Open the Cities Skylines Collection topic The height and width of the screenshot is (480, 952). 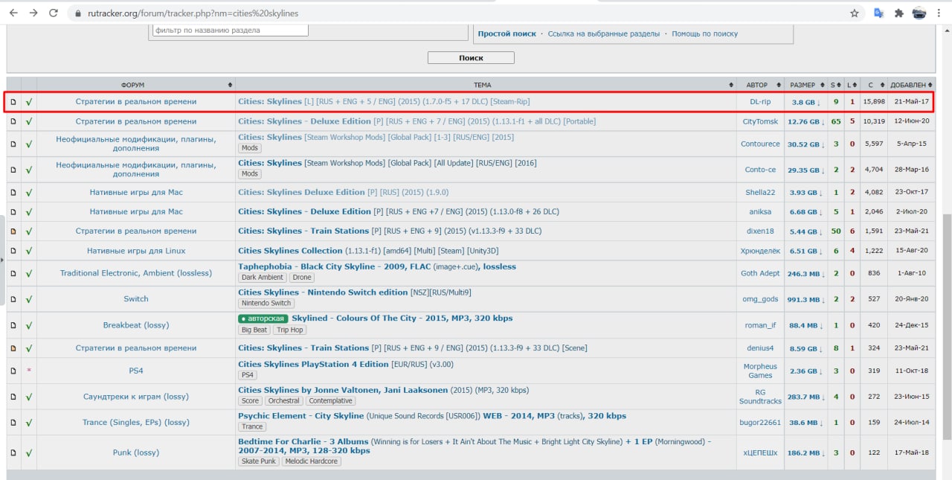click(370, 251)
